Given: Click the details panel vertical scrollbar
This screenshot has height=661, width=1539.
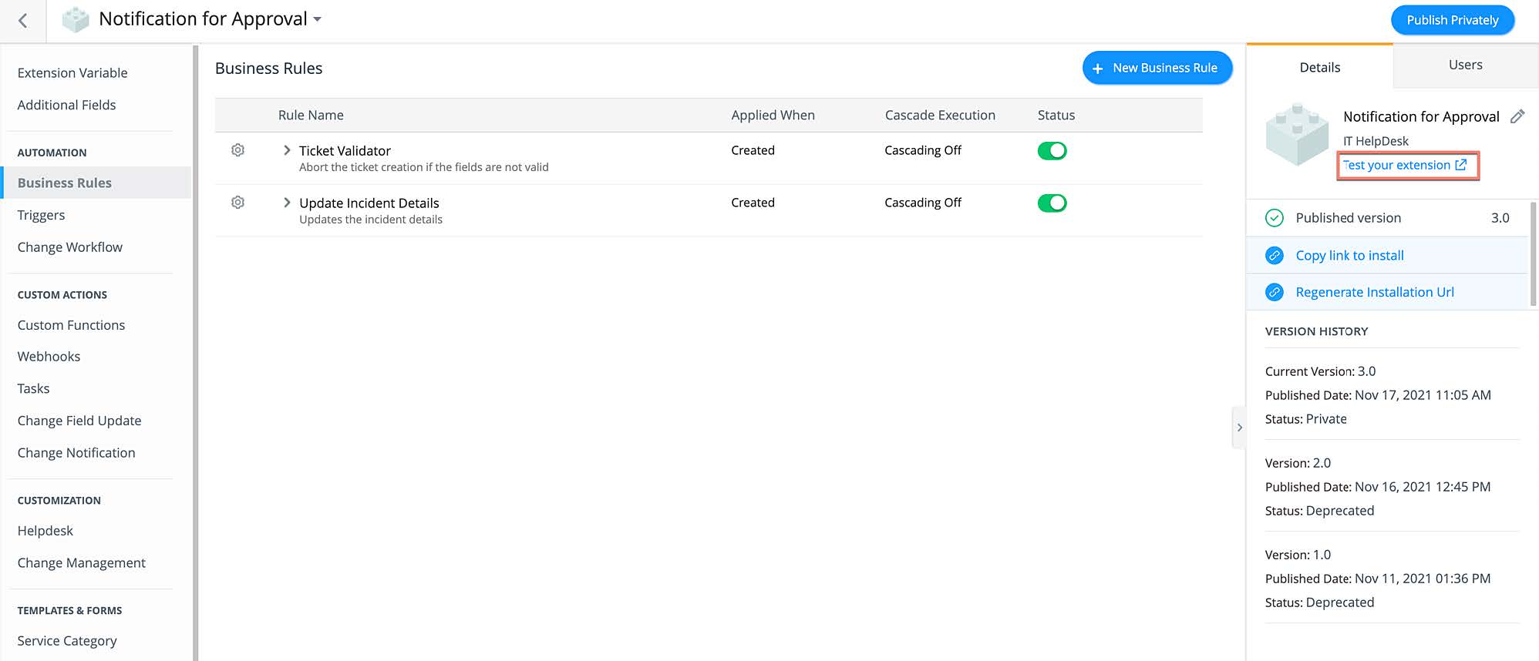Looking at the screenshot, I should [x=1533, y=254].
